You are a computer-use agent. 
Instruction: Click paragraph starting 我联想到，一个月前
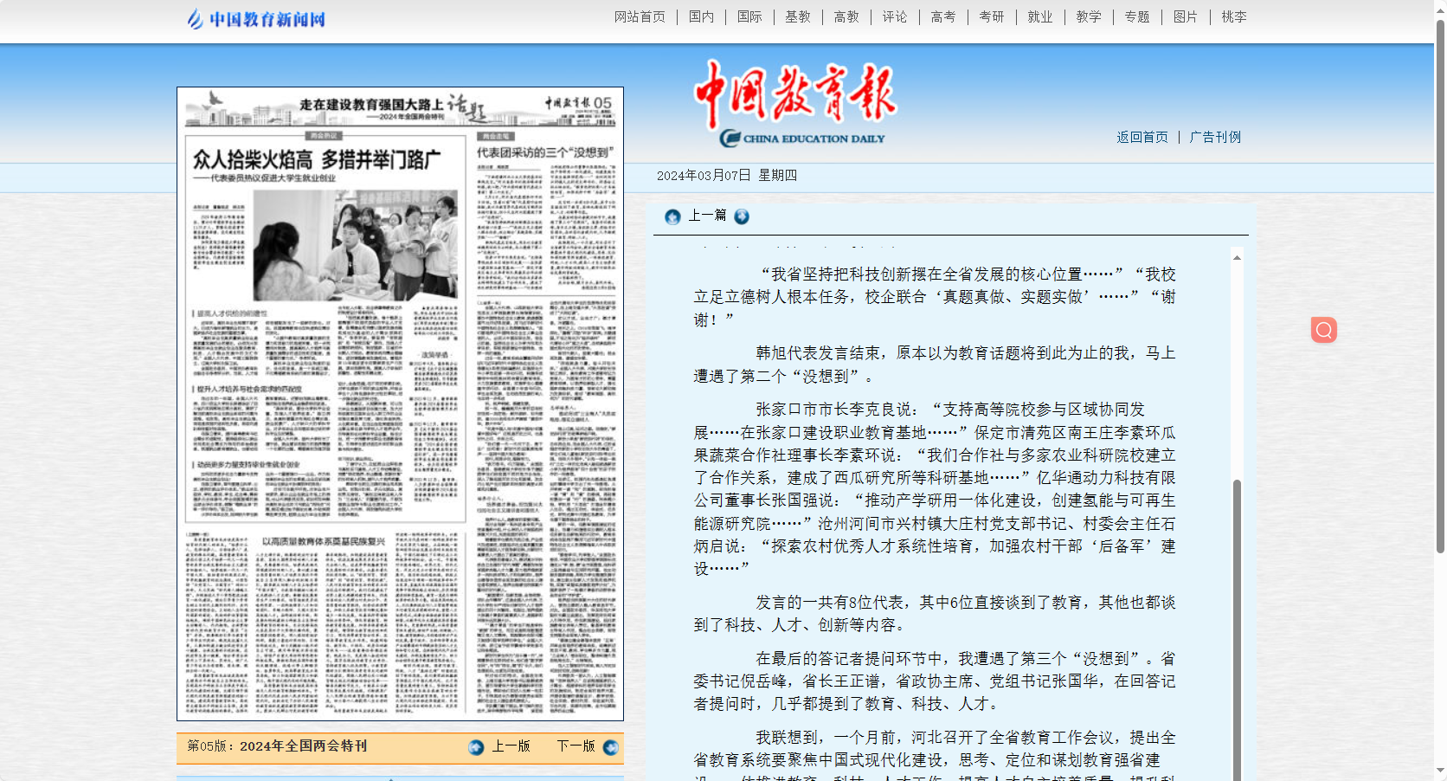click(x=935, y=755)
